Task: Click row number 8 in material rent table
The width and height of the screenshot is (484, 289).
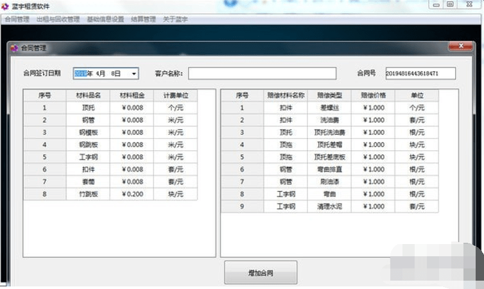Action: [45, 194]
